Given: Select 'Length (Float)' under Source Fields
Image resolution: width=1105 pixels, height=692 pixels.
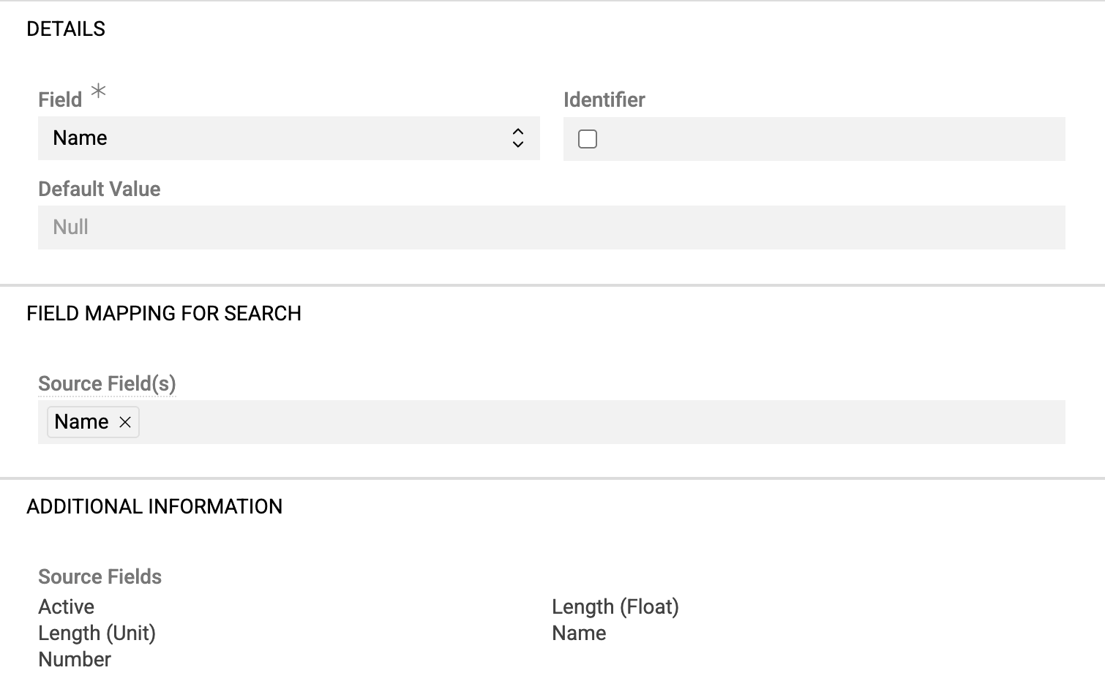Looking at the screenshot, I should [x=615, y=606].
